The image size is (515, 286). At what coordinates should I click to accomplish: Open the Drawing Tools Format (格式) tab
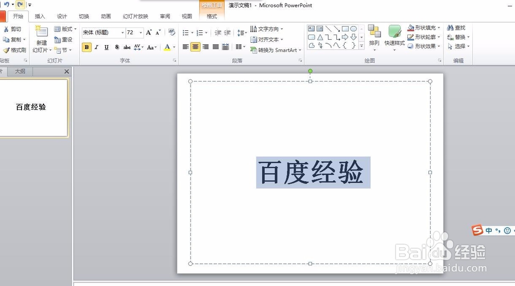click(x=212, y=16)
